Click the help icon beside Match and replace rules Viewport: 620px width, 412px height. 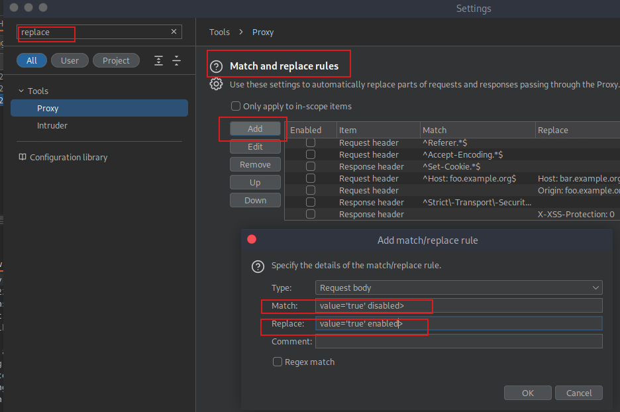coord(216,67)
